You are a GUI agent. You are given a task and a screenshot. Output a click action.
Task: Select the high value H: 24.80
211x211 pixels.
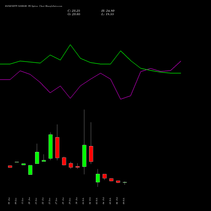click(108, 11)
